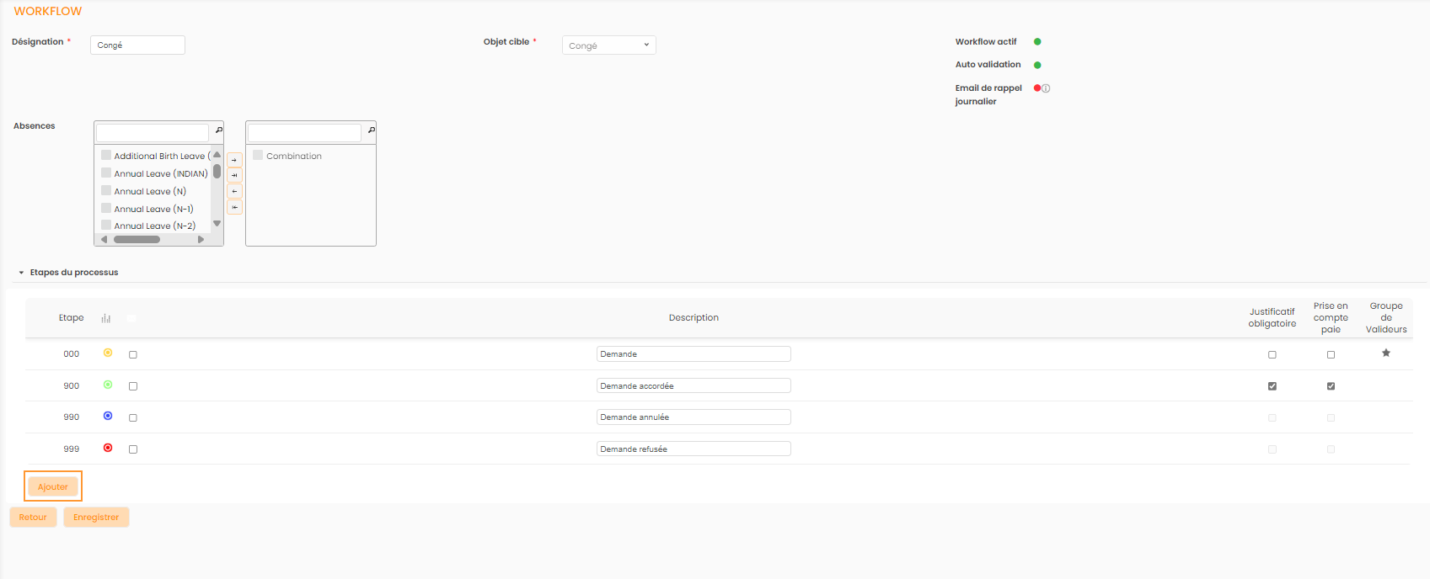Uncheck Justificatif obligatoire for Demande accordée
1430x579 pixels.
pyautogui.click(x=1272, y=386)
